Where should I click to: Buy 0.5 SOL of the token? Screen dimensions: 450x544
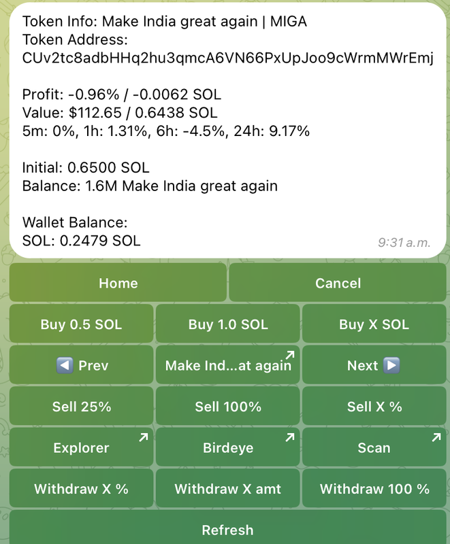81,324
